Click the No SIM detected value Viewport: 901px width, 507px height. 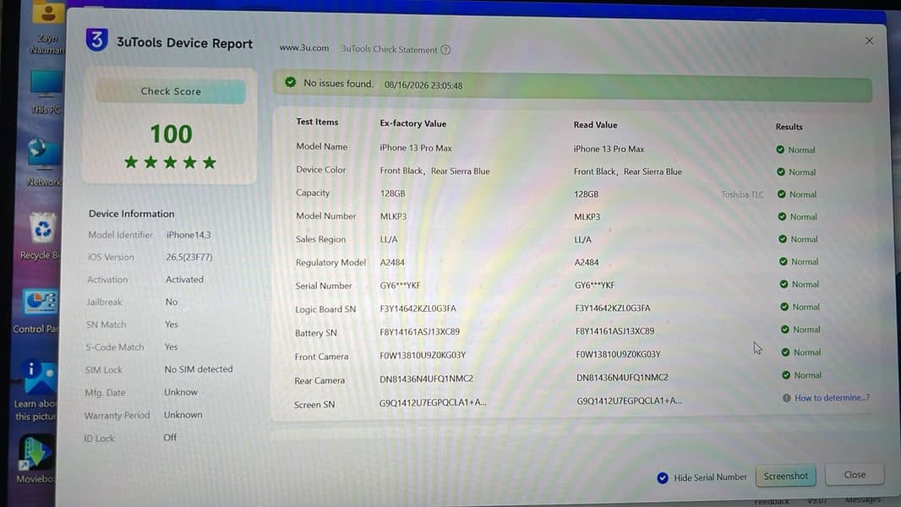(199, 369)
